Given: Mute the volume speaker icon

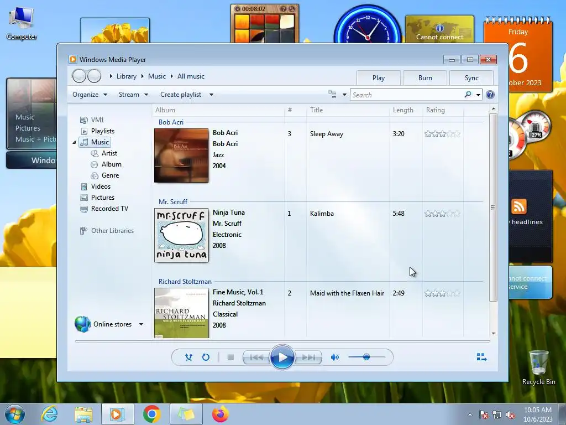Looking at the screenshot, I should [x=335, y=357].
